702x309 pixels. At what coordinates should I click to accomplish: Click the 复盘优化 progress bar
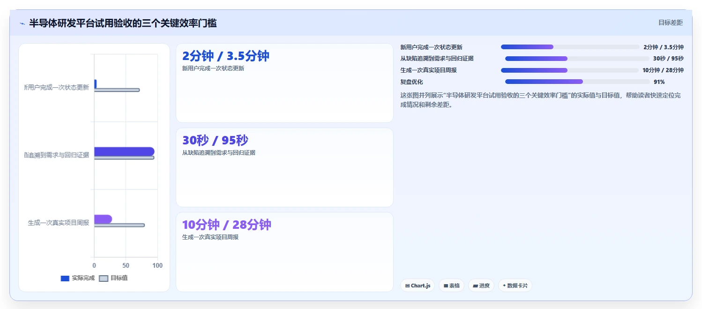click(577, 82)
